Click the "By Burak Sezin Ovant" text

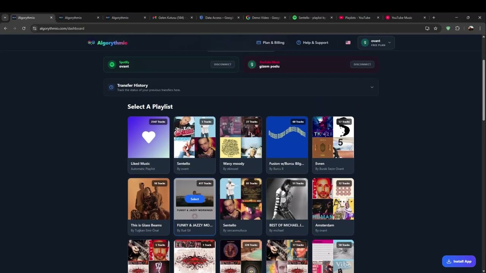point(330,169)
